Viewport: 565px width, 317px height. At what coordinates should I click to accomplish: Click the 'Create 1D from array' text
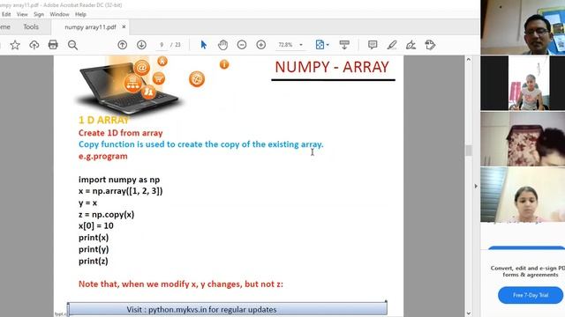(120, 133)
